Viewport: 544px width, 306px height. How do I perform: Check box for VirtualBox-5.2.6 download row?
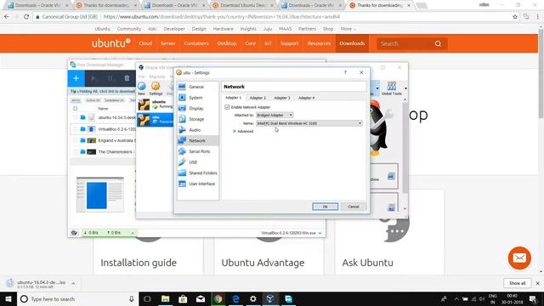point(76,129)
